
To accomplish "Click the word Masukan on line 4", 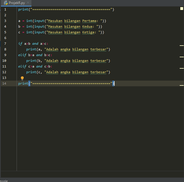I will click(55, 26).
